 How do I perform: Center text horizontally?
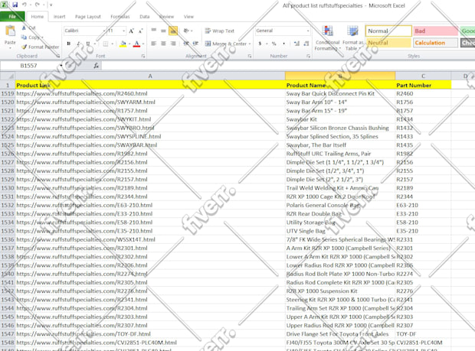pyautogui.click(x=163, y=44)
